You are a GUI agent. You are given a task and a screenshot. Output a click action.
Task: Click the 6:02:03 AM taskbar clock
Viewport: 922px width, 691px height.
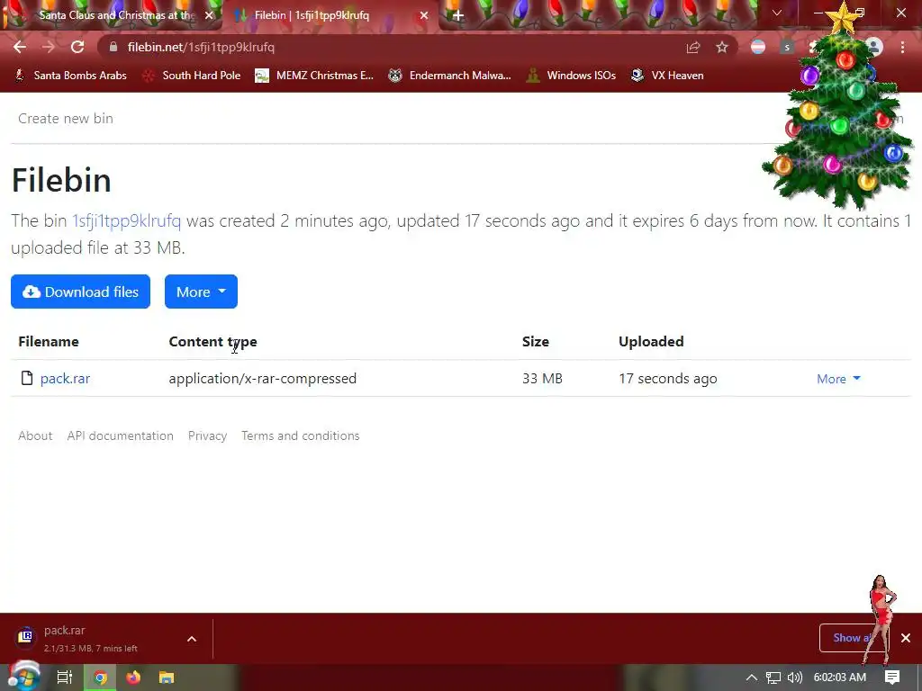[x=840, y=678]
